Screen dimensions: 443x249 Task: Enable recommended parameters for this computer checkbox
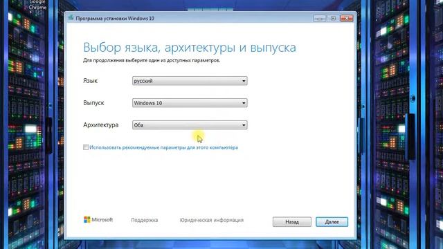point(86,147)
